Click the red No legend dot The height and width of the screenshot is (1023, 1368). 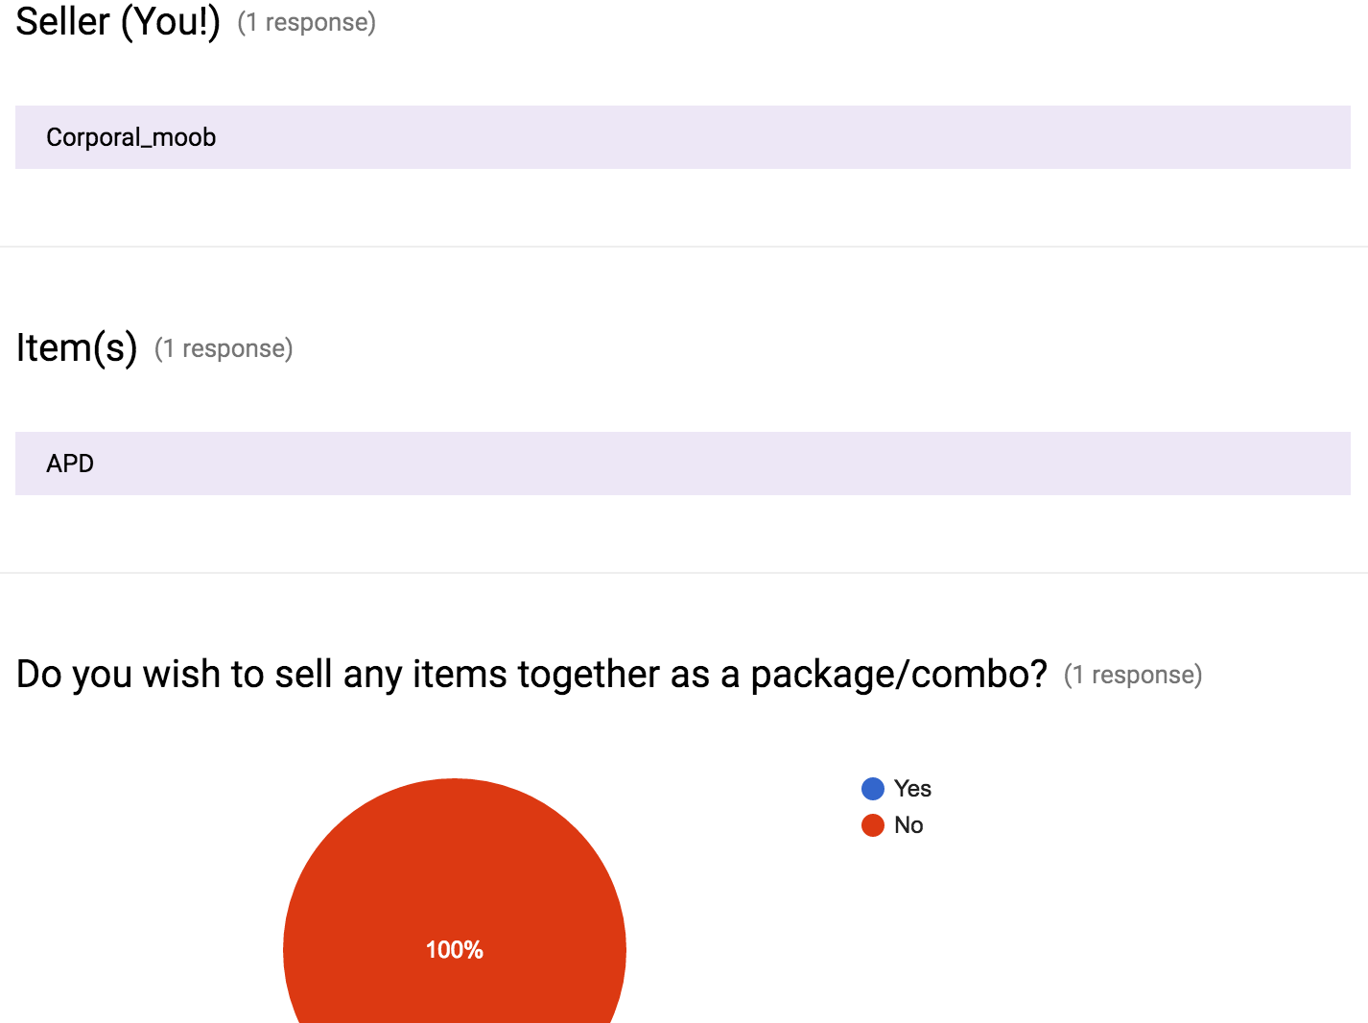pos(872,825)
